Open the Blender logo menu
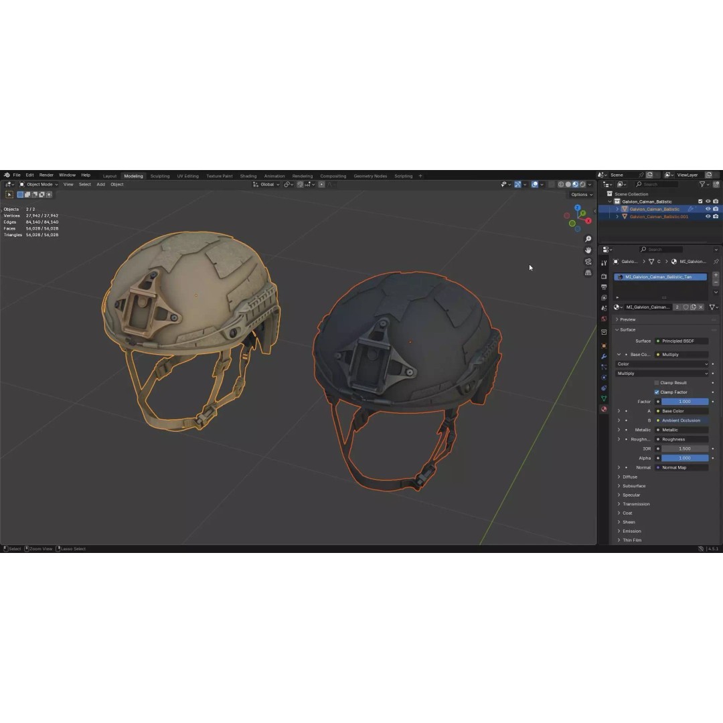Viewport: 723px width, 723px height. pos(7,175)
